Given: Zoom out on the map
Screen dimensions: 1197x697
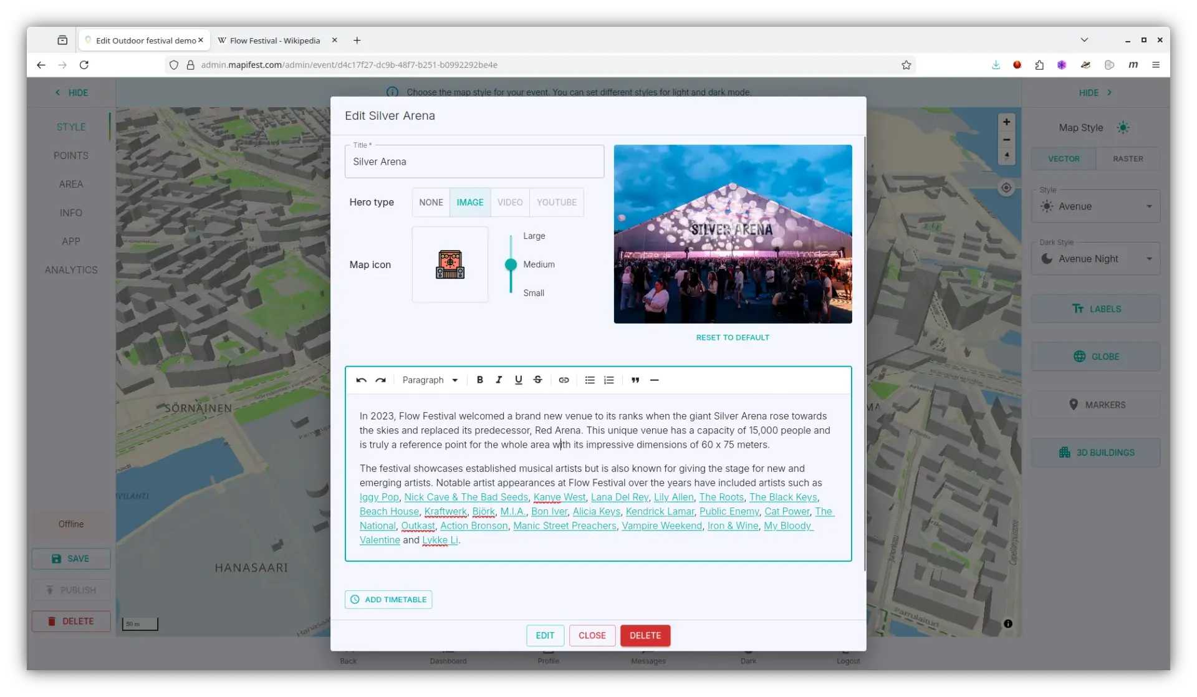Looking at the screenshot, I should pos(1006,140).
